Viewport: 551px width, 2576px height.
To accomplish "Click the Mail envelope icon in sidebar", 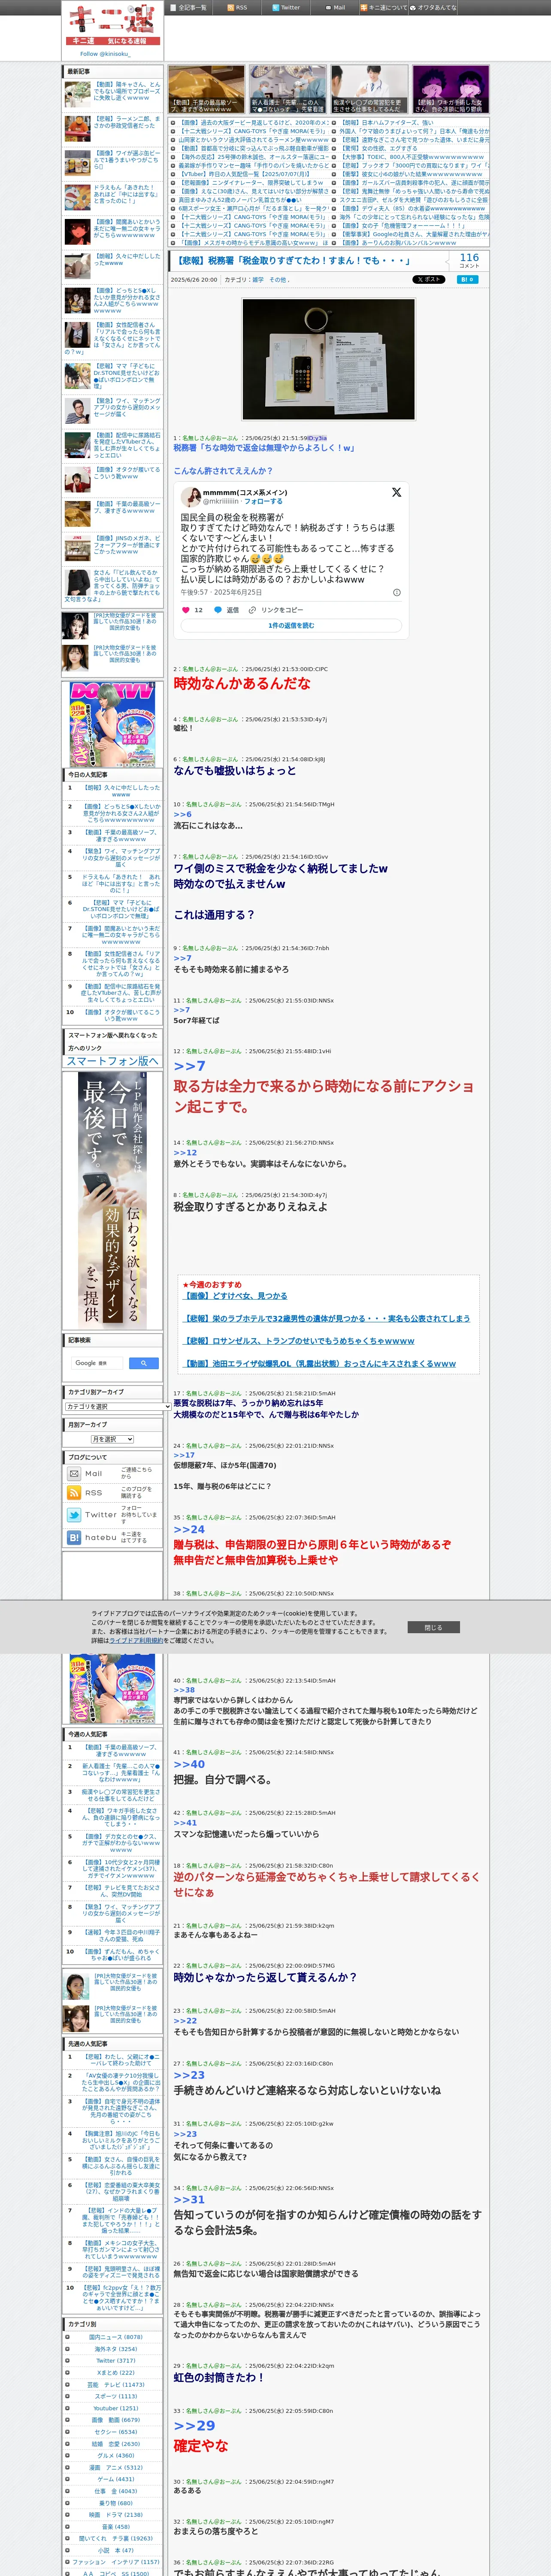I will (x=74, y=1474).
